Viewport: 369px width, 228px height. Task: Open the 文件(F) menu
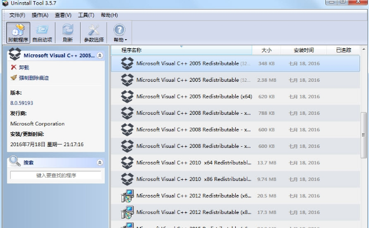pyautogui.click(x=17, y=15)
